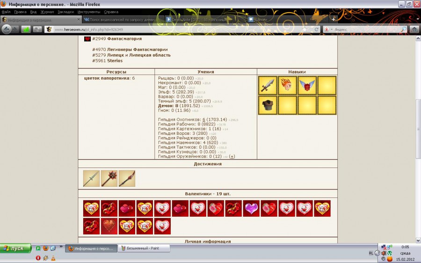
Task: Click the Гильдия Охотников level 6 link
Action: click(x=204, y=120)
